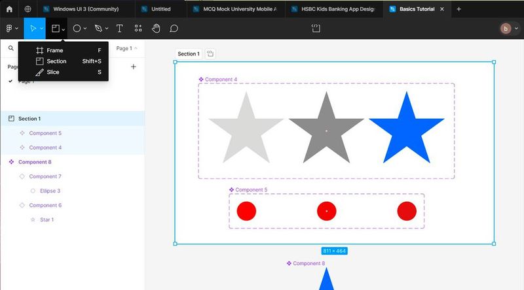Select the right red circle
Image resolution: width=524 pixels, height=290 pixels.
click(407, 211)
